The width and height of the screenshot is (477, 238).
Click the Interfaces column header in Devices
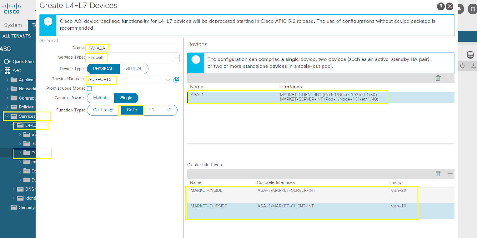[x=290, y=87]
